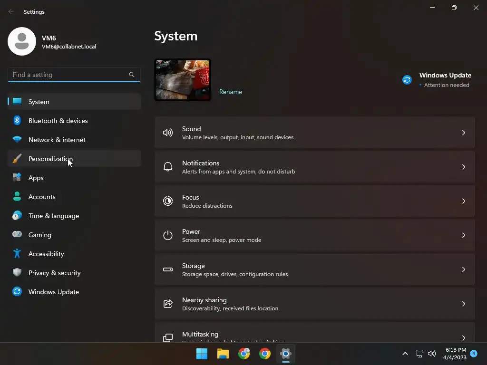The height and width of the screenshot is (365, 487).
Task: Click 'Screen and sleep, power mode' text
Action: (222, 240)
